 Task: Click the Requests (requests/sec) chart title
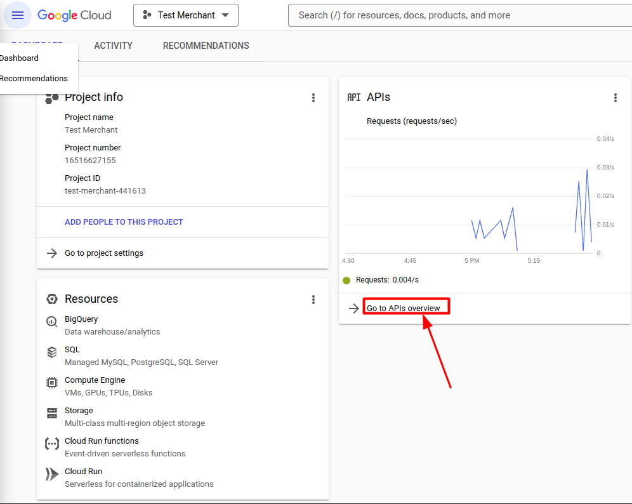pos(412,121)
